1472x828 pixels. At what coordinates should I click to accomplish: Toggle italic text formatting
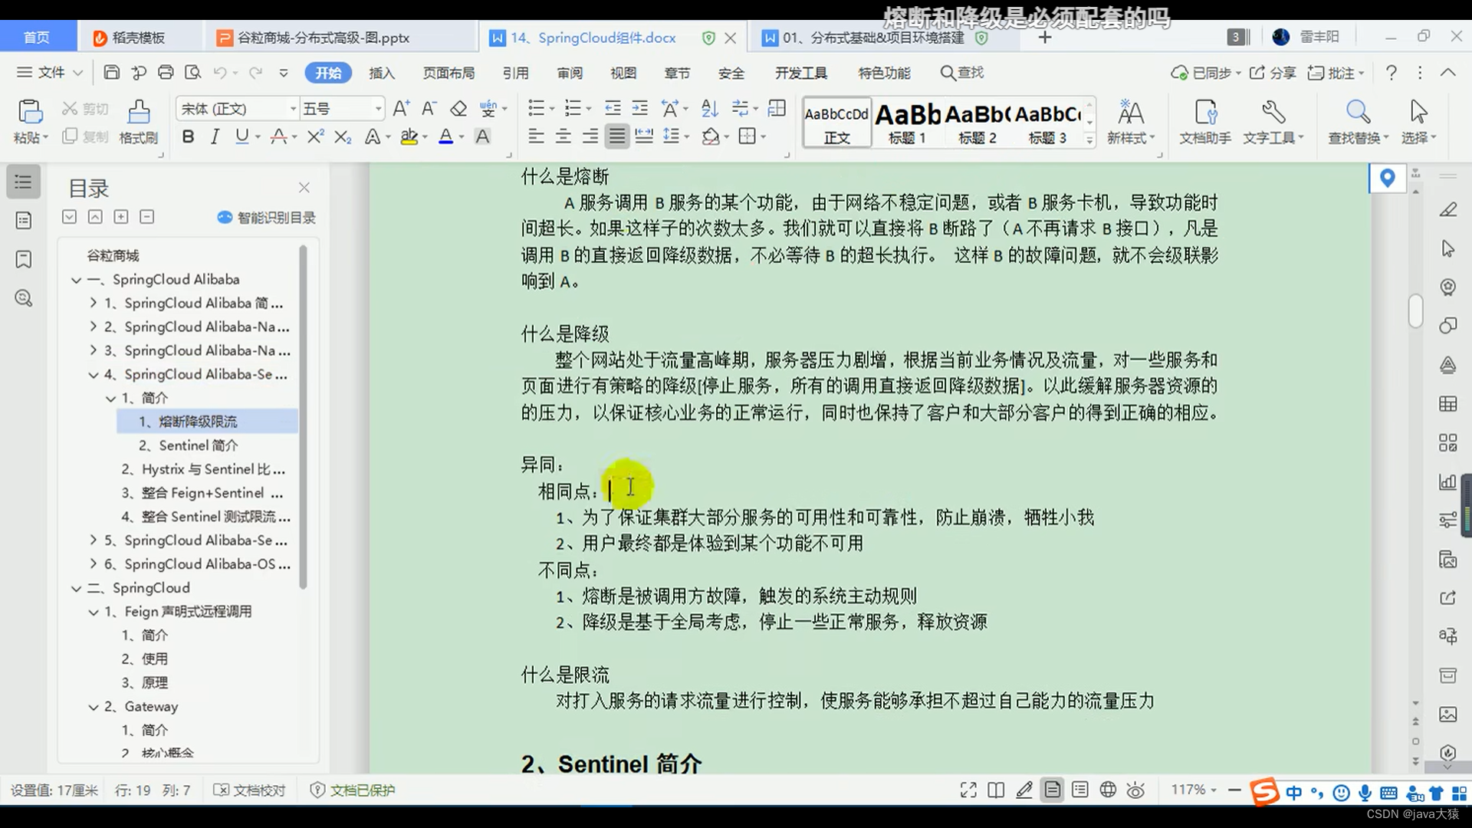point(215,137)
